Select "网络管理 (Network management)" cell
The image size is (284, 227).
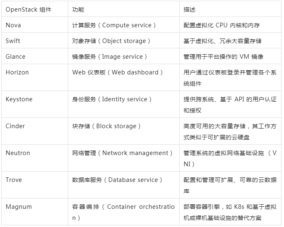coord(123,153)
